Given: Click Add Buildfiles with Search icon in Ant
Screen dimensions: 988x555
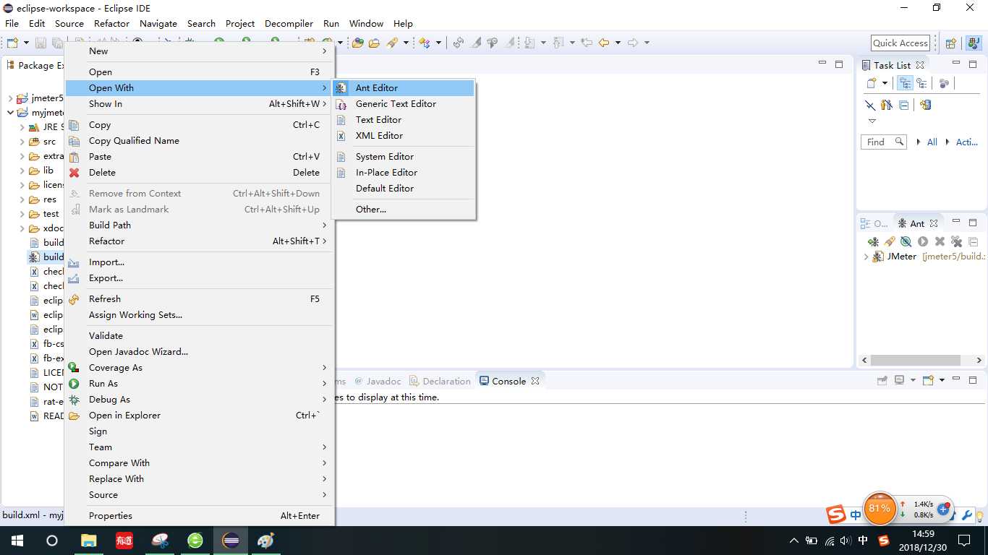Looking at the screenshot, I should [890, 241].
